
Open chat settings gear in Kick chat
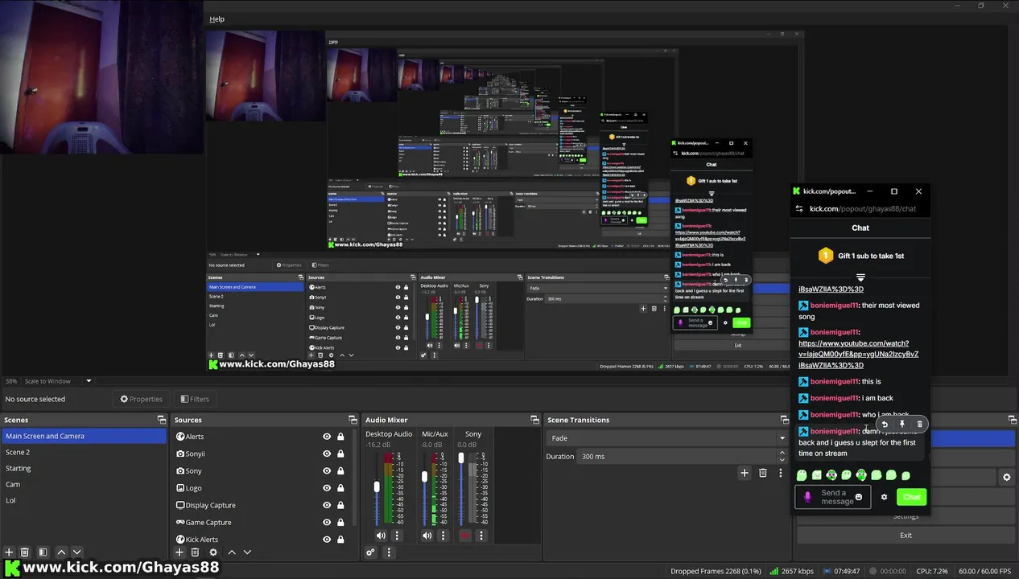pos(884,497)
